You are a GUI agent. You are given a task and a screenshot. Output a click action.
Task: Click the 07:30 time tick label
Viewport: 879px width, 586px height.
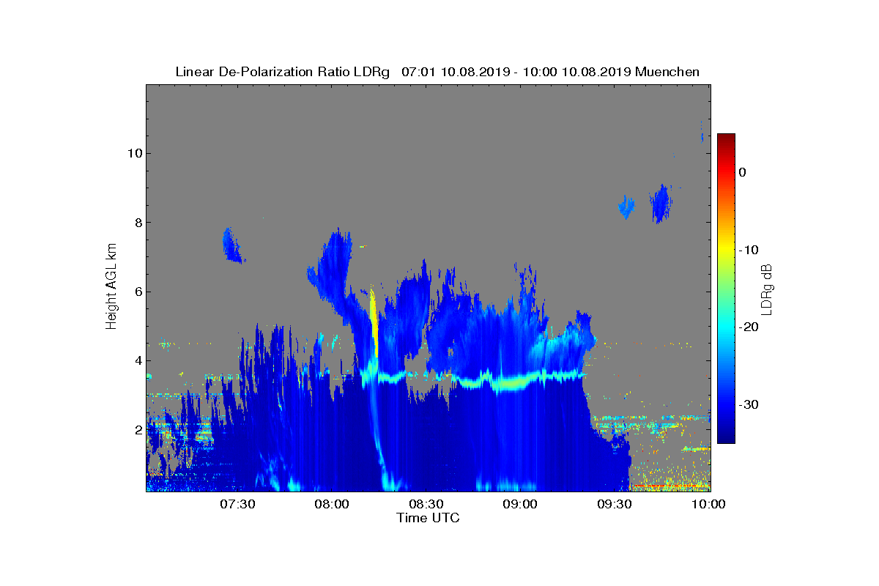click(x=237, y=504)
